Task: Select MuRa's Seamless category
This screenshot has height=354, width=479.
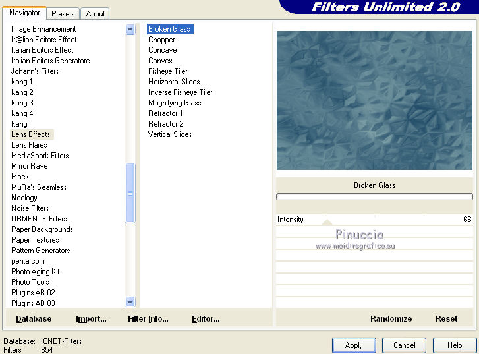Action: click(x=39, y=187)
